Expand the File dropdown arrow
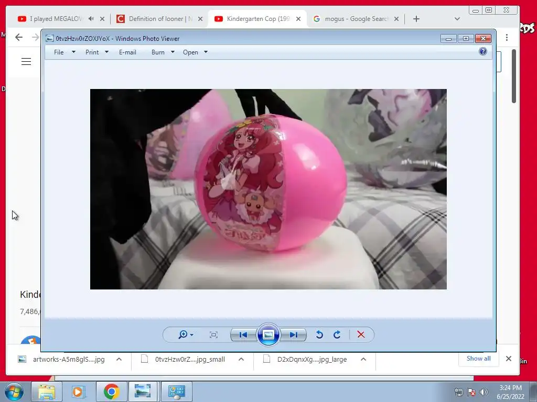 73,52
